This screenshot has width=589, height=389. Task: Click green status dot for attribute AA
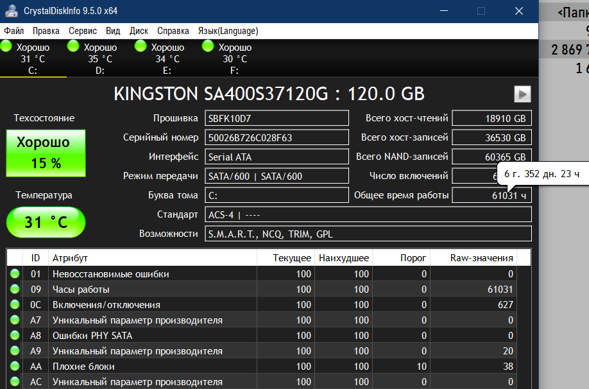coord(15,366)
